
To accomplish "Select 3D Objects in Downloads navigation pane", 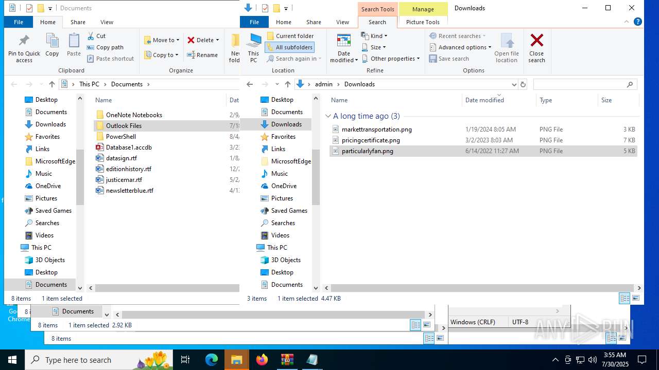I will click(x=286, y=260).
